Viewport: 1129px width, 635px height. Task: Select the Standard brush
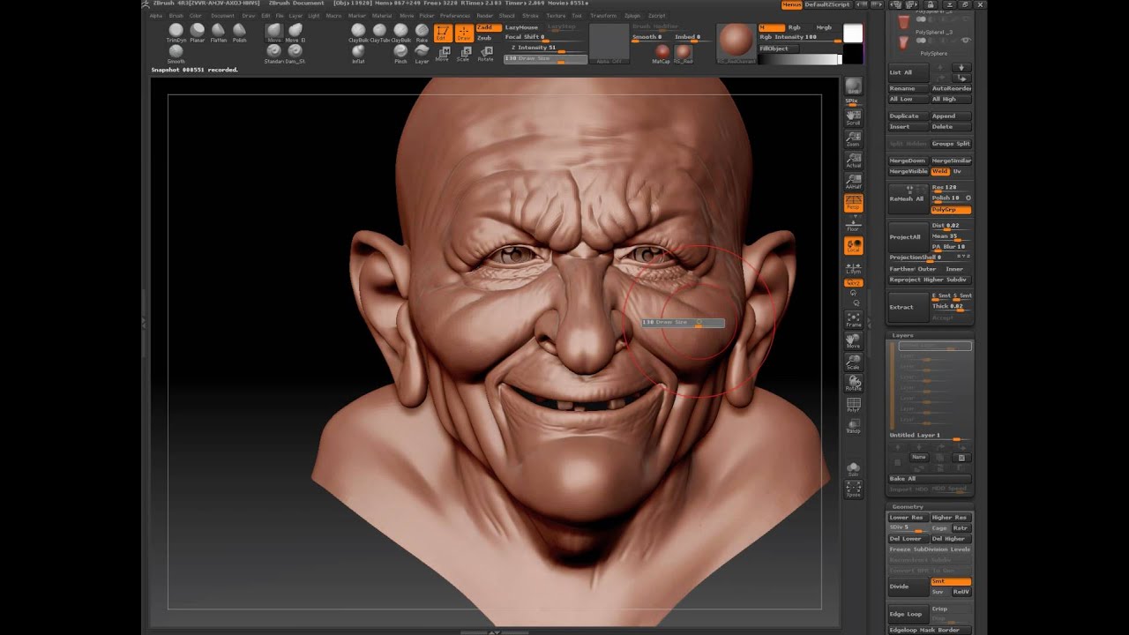[273, 54]
